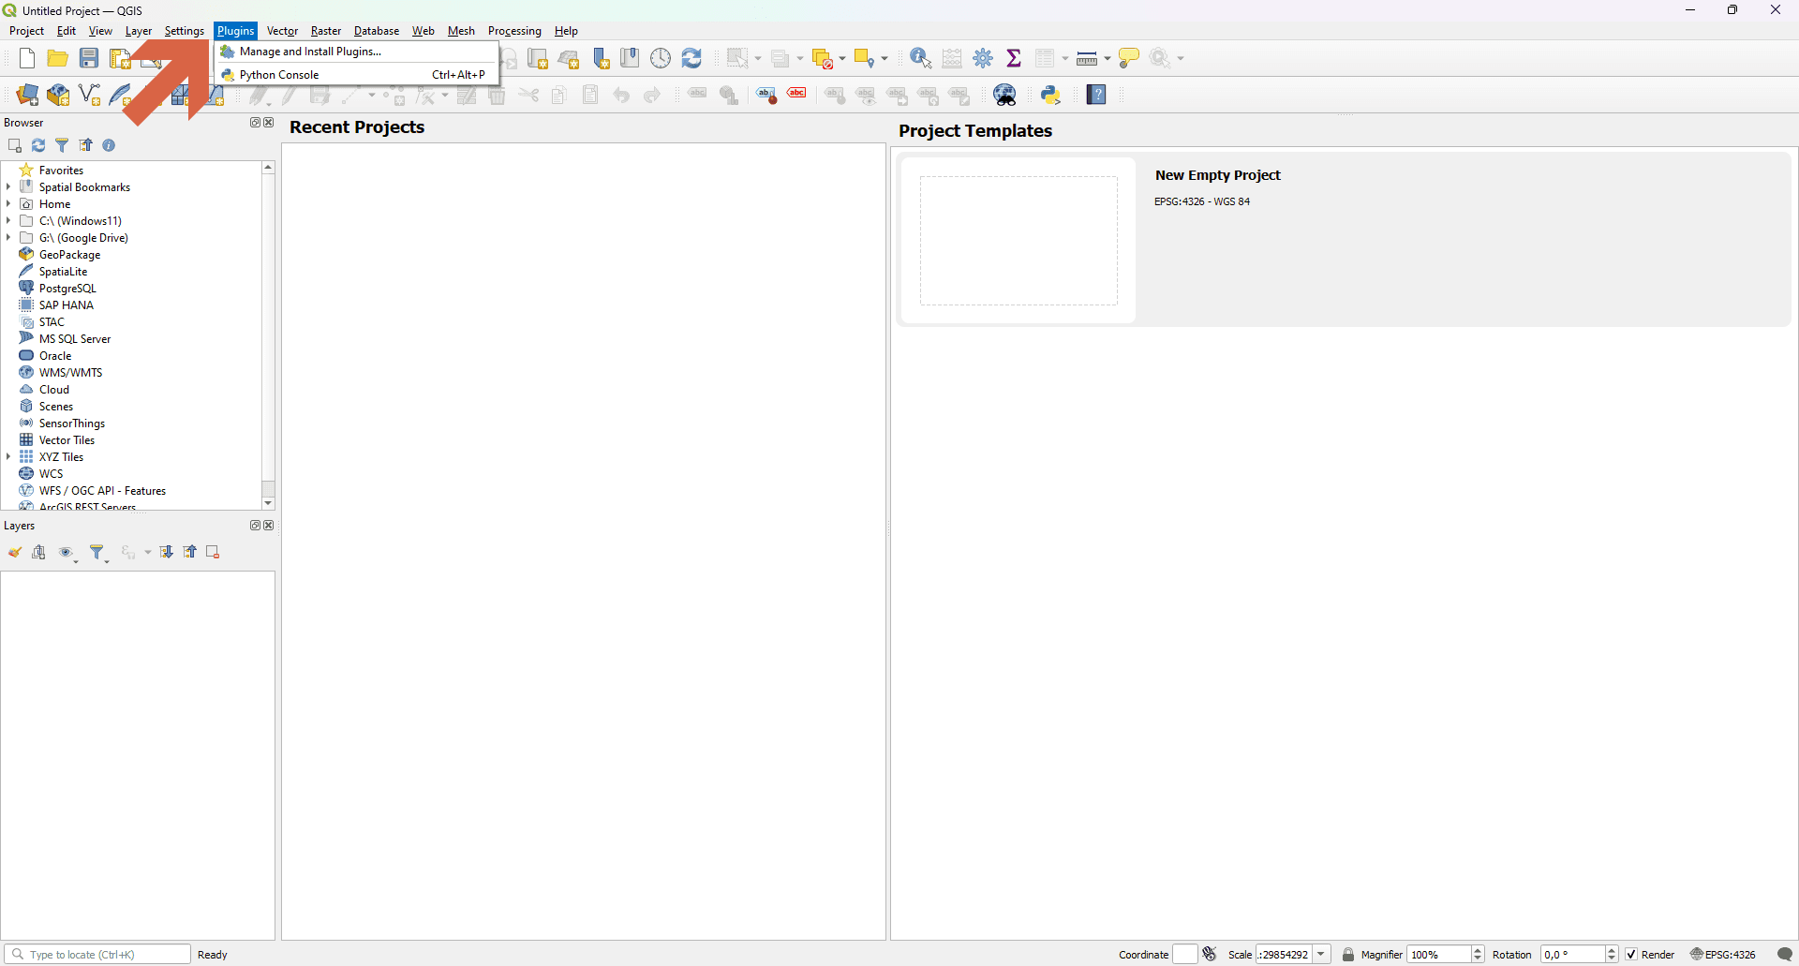The width and height of the screenshot is (1799, 966).
Task: Open the New Print Layout icon
Action: click(120, 58)
